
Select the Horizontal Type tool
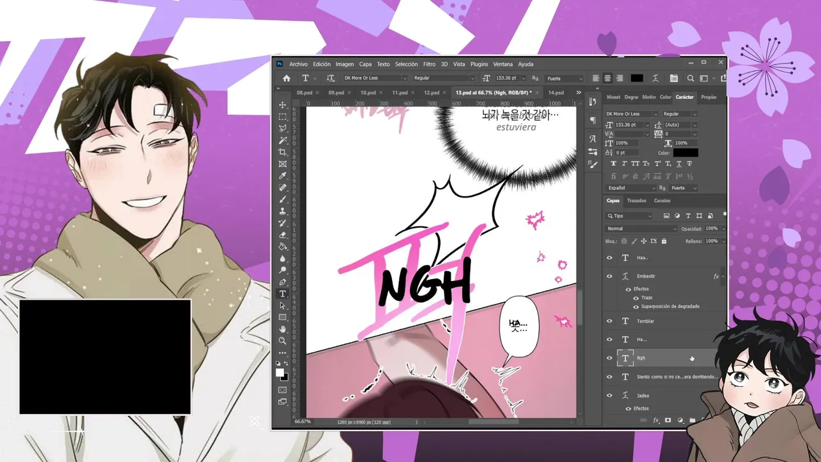(x=282, y=294)
